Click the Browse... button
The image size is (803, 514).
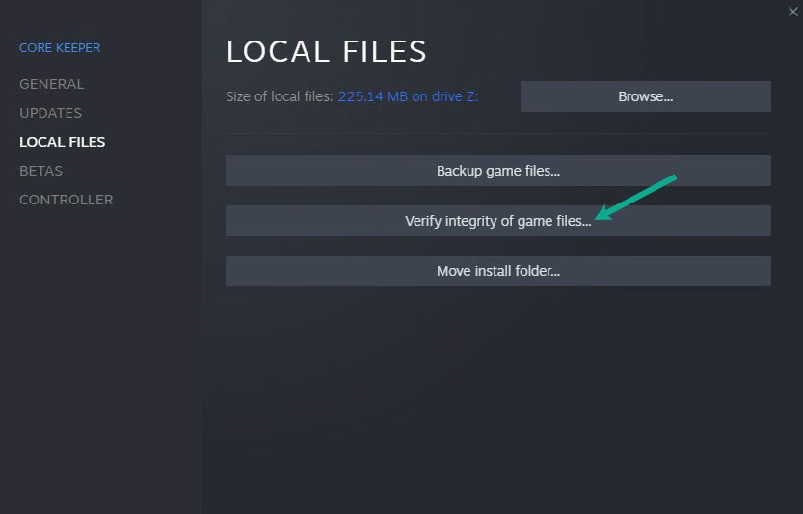tap(645, 96)
